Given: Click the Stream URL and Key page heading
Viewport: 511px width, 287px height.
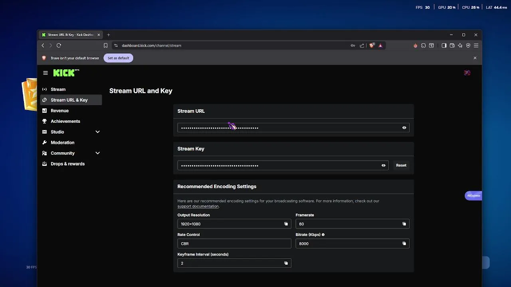Looking at the screenshot, I should coord(141,91).
